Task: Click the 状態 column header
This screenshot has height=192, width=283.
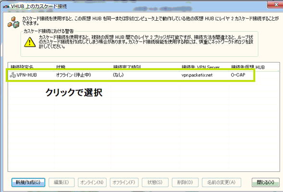Action: (x=61, y=67)
